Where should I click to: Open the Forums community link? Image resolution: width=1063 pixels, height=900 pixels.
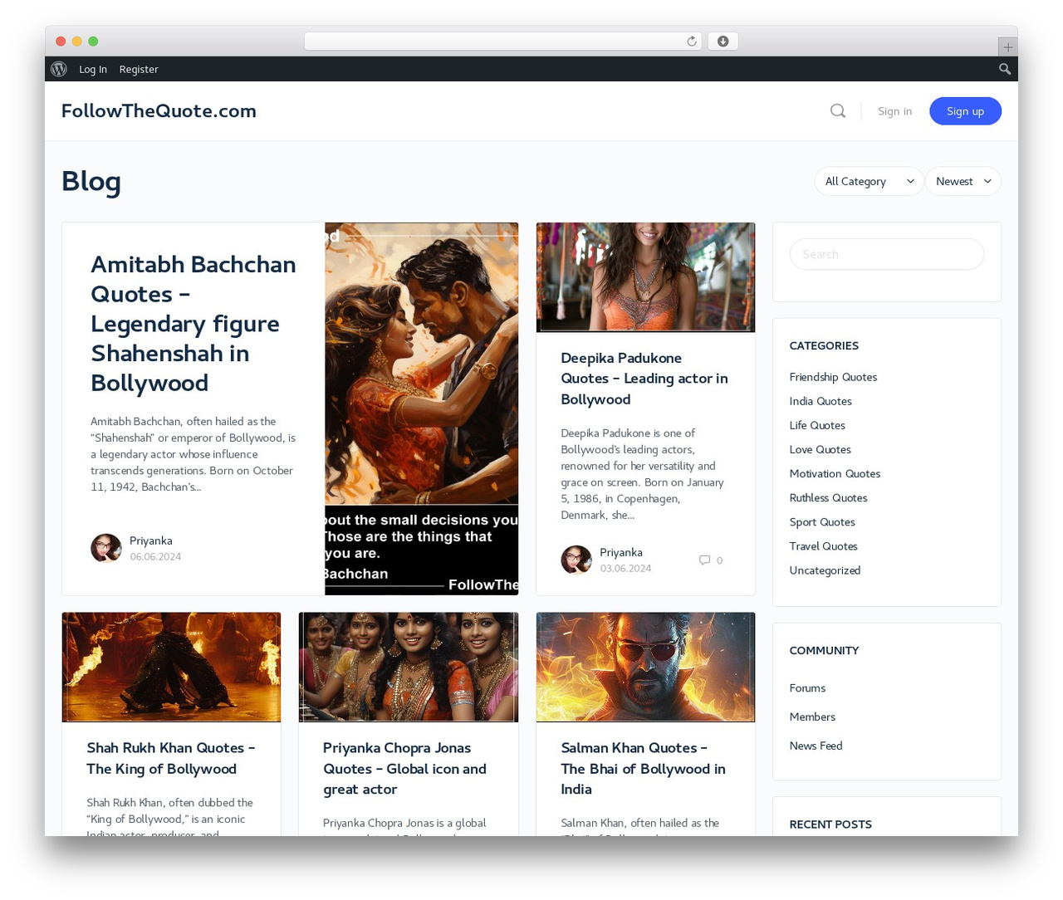click(807, 688)
